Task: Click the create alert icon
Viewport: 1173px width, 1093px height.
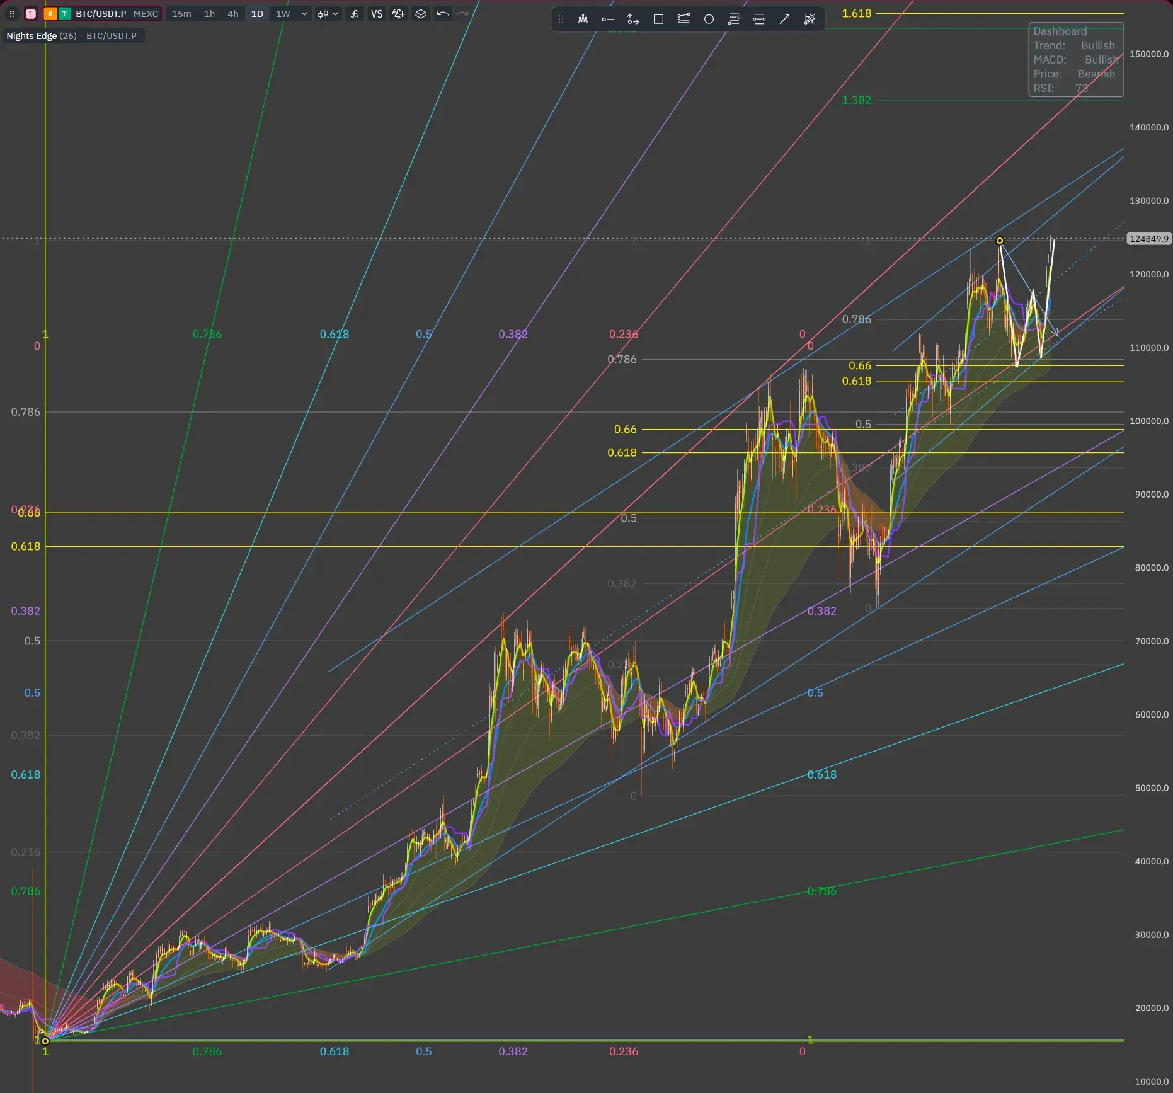Action: pyautogui.click(x=398, y=14)
